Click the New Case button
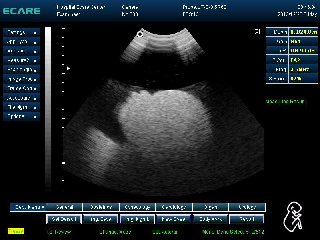Viewport: 320px width, 240px height. [x=174, y=219]
